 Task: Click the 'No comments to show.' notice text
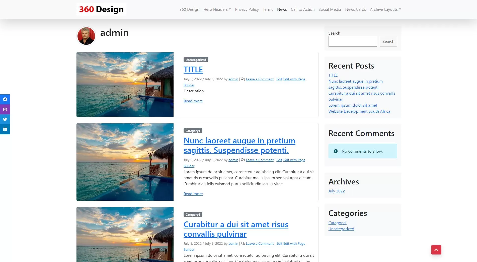362,151
